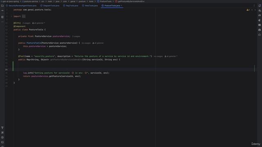Click the '@Component' annotation
The width and height of the screenshot is (262, 147).
click(x=20, y=26)
